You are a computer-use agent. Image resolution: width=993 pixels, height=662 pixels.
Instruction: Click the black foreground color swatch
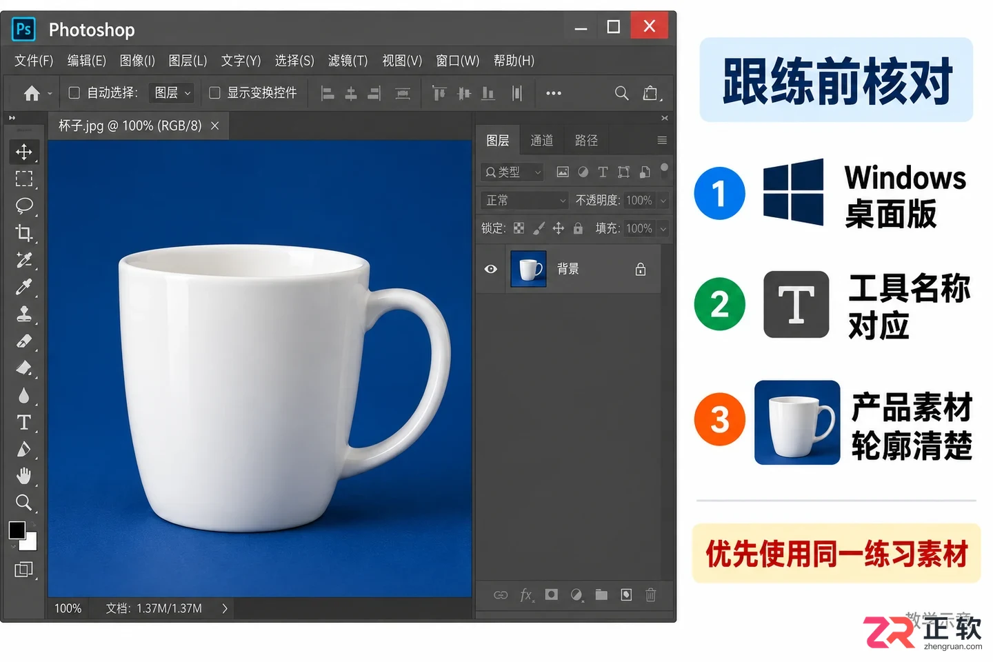click(17, 530)
